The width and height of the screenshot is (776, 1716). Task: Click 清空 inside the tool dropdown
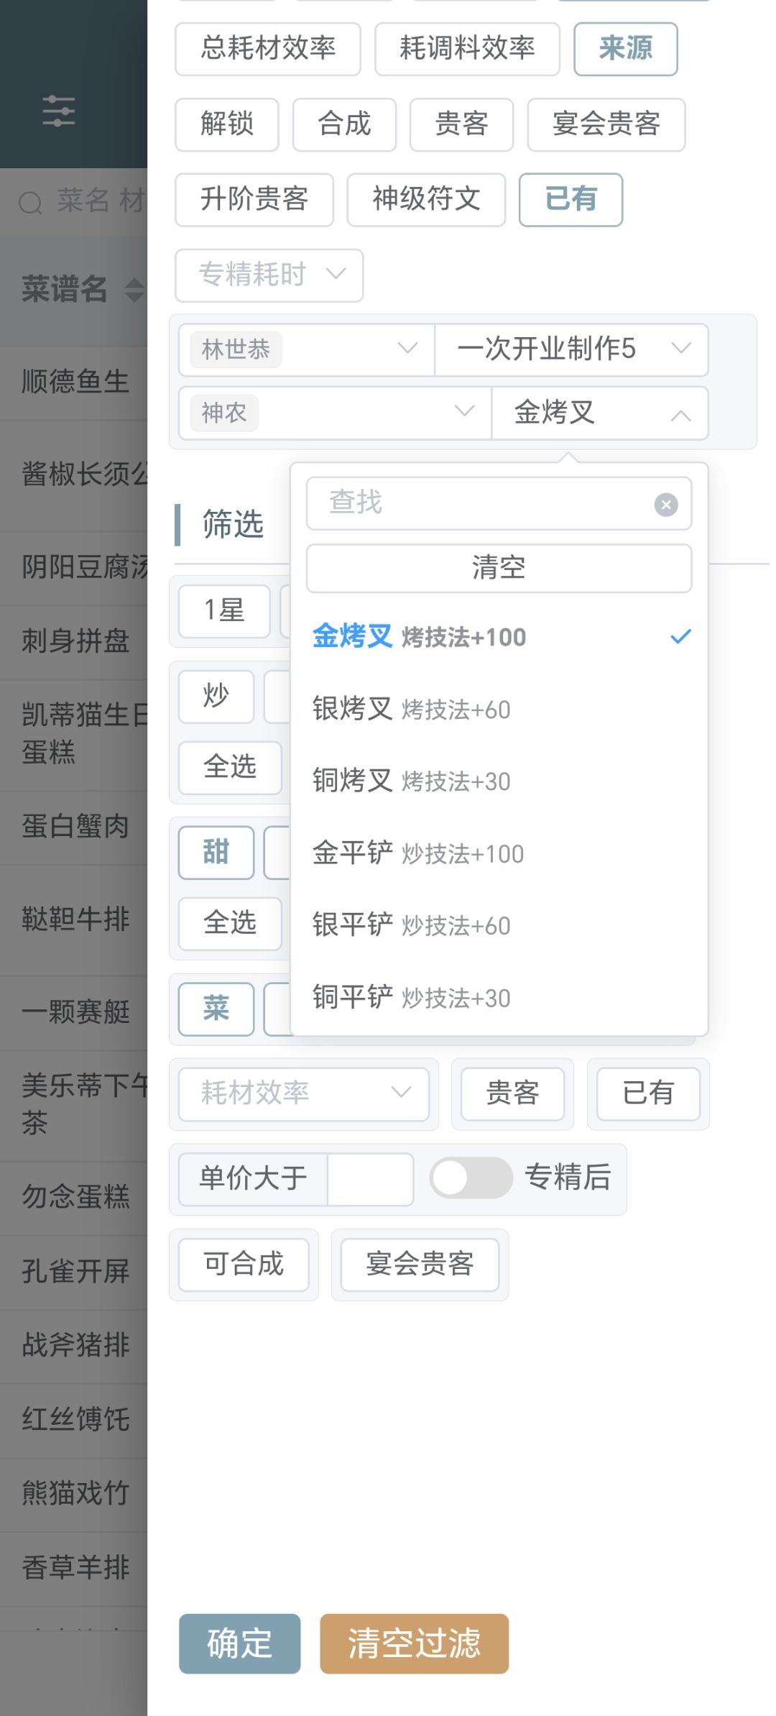499,567
